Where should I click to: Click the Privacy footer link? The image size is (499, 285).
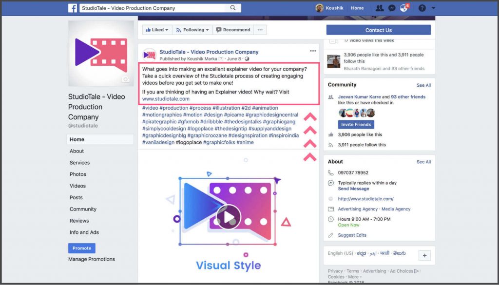[x=335, y=271]
